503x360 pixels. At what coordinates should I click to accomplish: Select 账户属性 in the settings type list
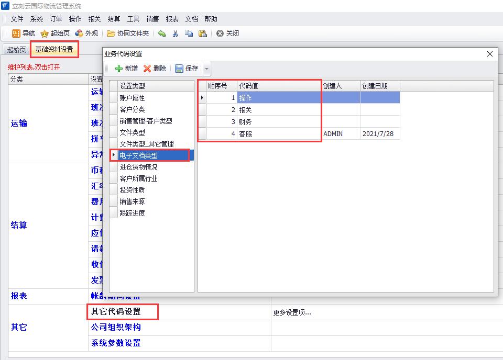tap(132, 98)
